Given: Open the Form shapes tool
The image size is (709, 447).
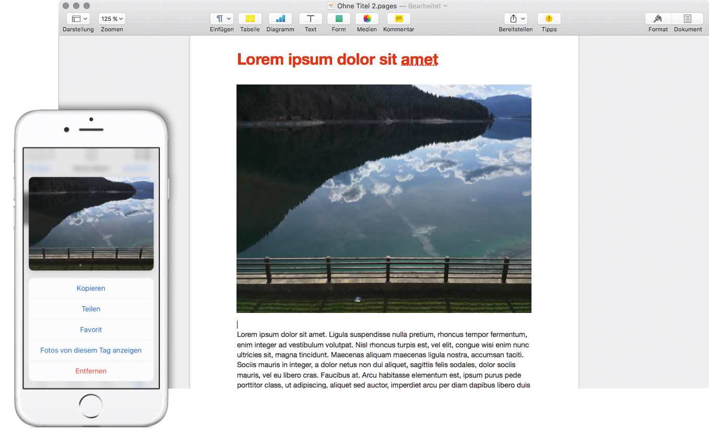Looking at the screenshot, I should click(x=338, y=19).
